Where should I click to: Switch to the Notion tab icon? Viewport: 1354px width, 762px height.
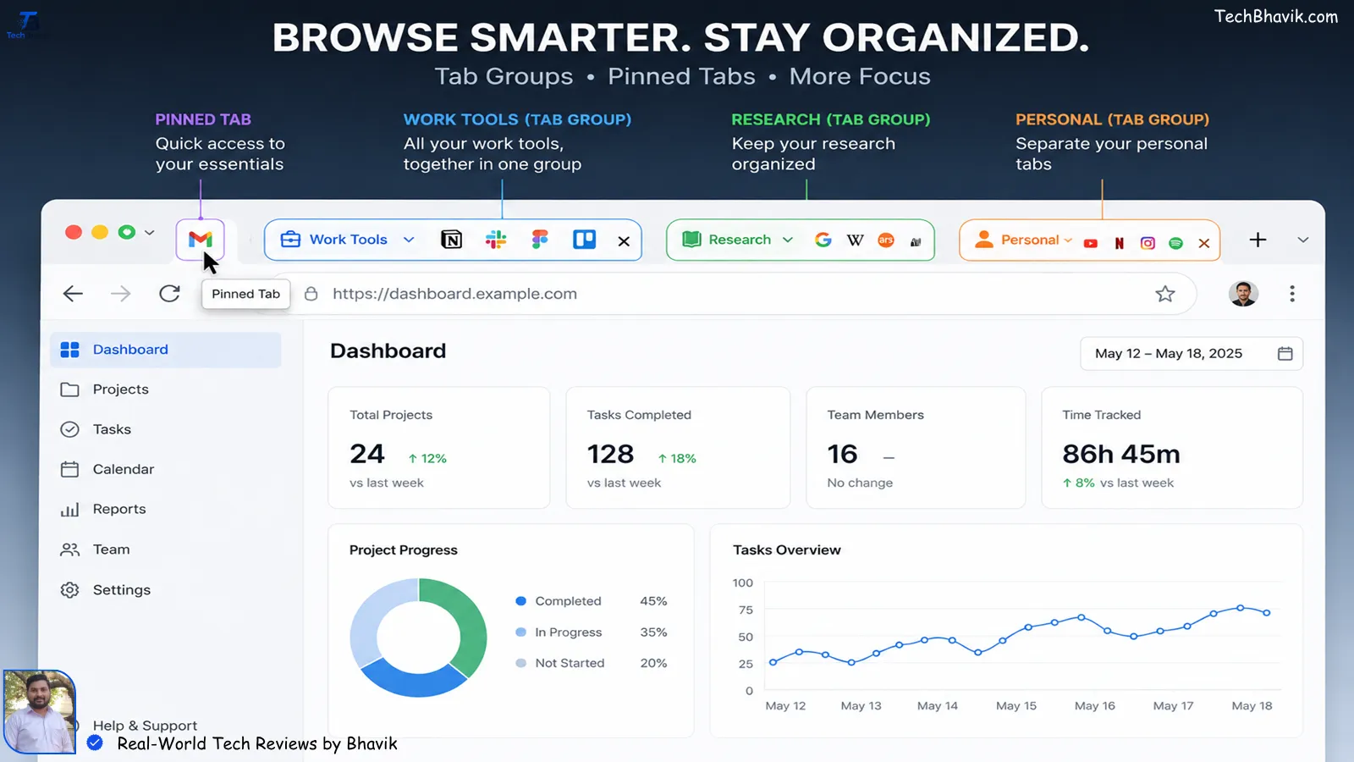[452, 240]
